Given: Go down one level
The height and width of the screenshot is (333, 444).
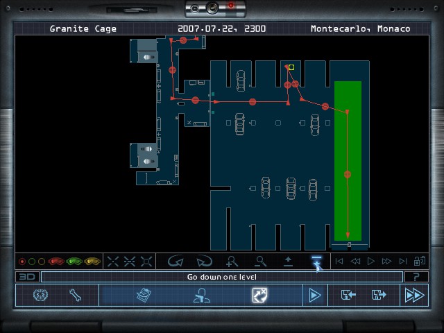Looking at the screenshot, I should pyautogui.click(x=316, y=262).
